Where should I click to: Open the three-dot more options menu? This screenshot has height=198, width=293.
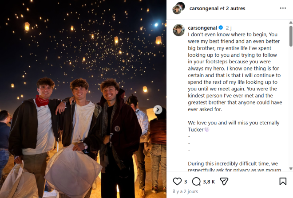click(x=283, y=8)
